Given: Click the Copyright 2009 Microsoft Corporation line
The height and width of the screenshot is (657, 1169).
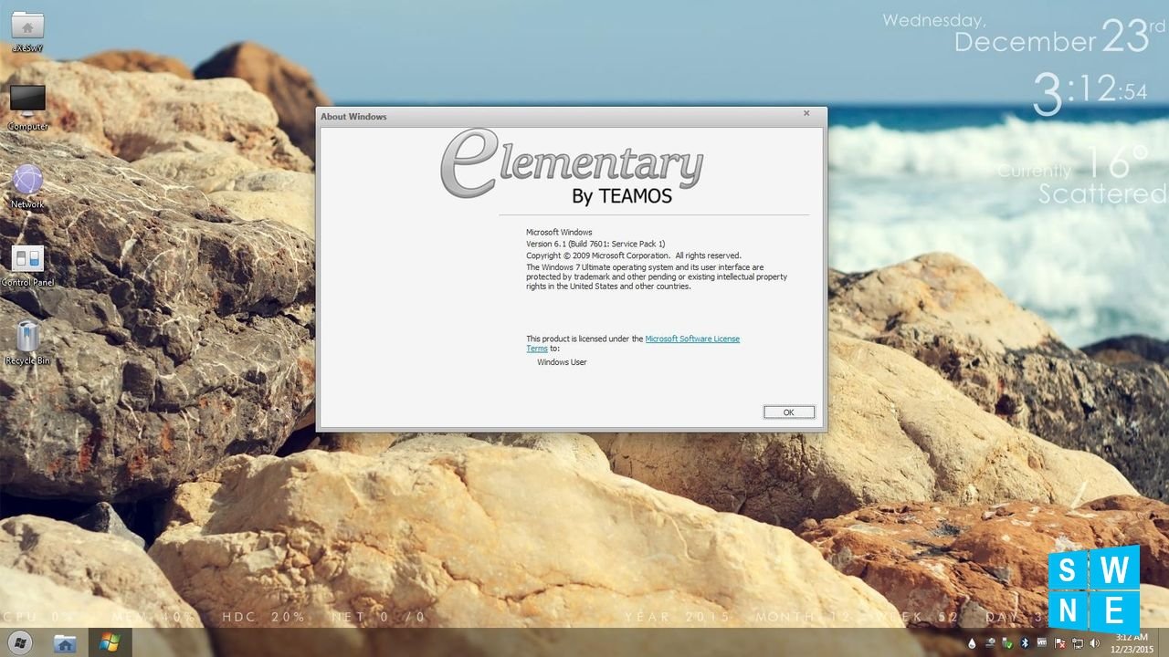Looking at the screenshot, I should pos(634,255).
